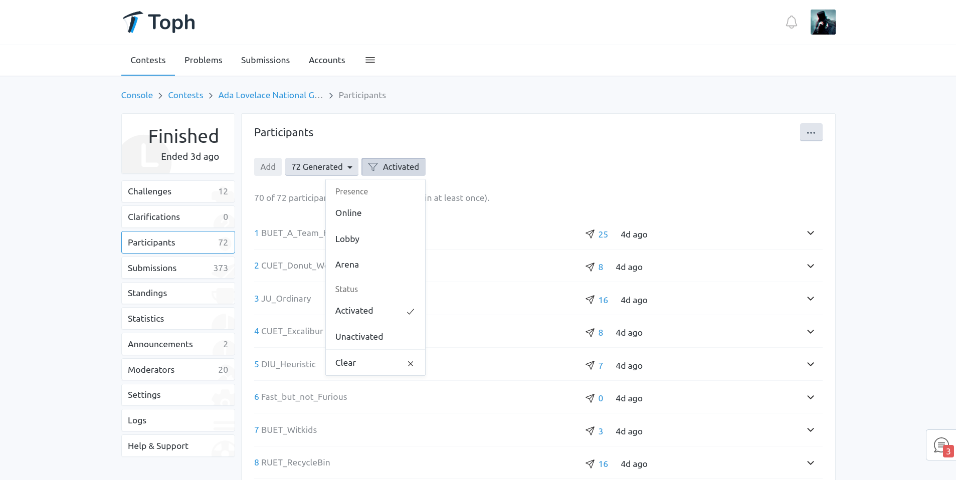Image resolution: width=956 pixels, height=480 pixels.
Task: Select Unactivated status filter
Action: (x=358, y=336)
